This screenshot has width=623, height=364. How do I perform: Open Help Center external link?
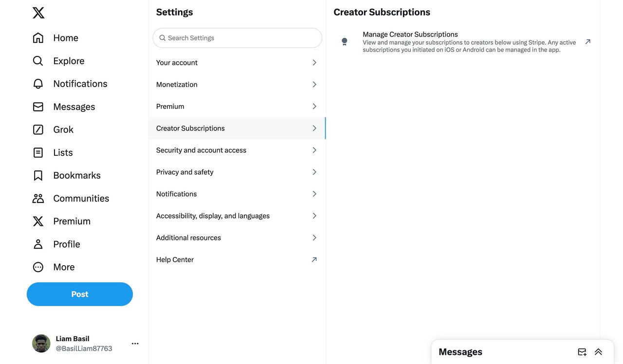click(x=237, y=260)
